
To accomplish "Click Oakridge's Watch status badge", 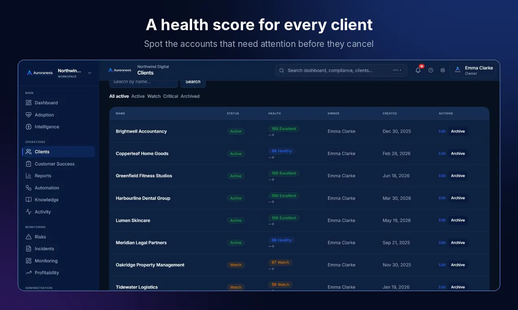I will (x=236, y=265).
